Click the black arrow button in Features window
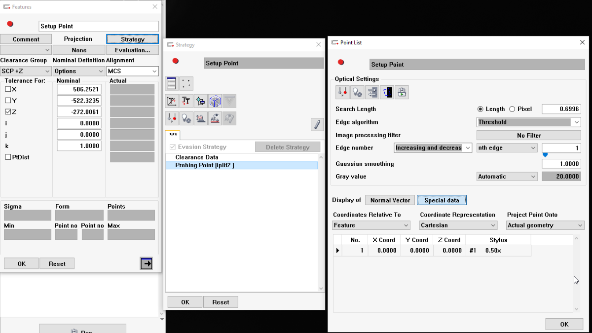 click(146, 263)
